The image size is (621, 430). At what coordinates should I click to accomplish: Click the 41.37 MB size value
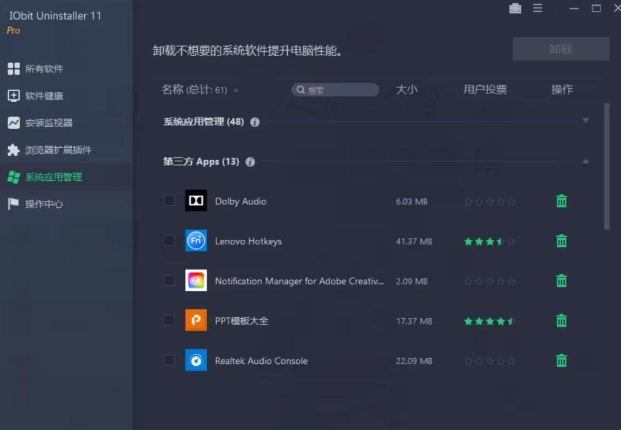pos(414,242)
